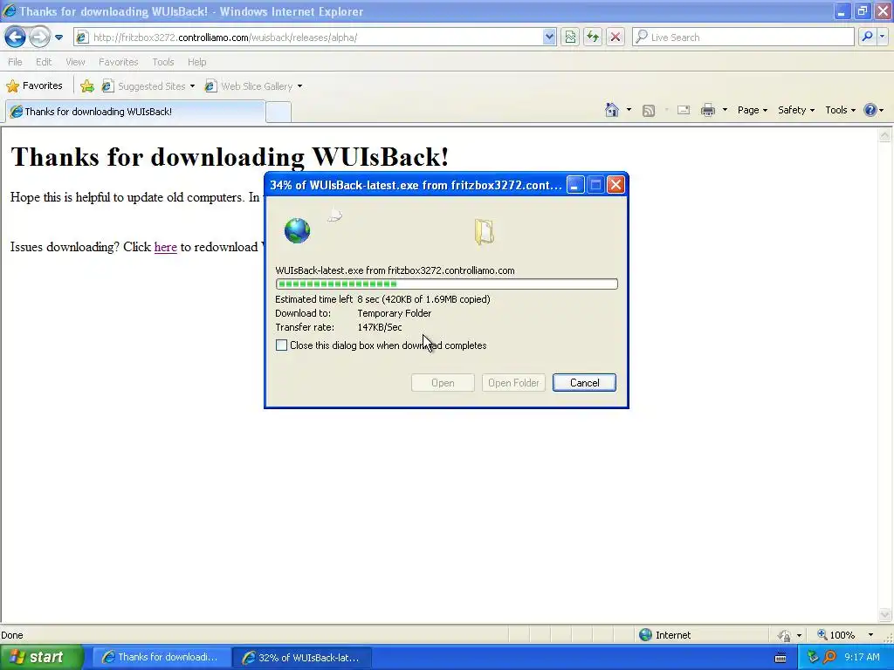Toggle Compatibility View icon
The width and height of the screenshot is (894, 670).
coord(570,38)
